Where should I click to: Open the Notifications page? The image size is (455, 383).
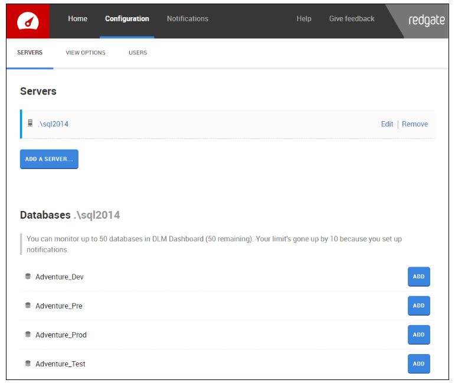tap(188, 18)
